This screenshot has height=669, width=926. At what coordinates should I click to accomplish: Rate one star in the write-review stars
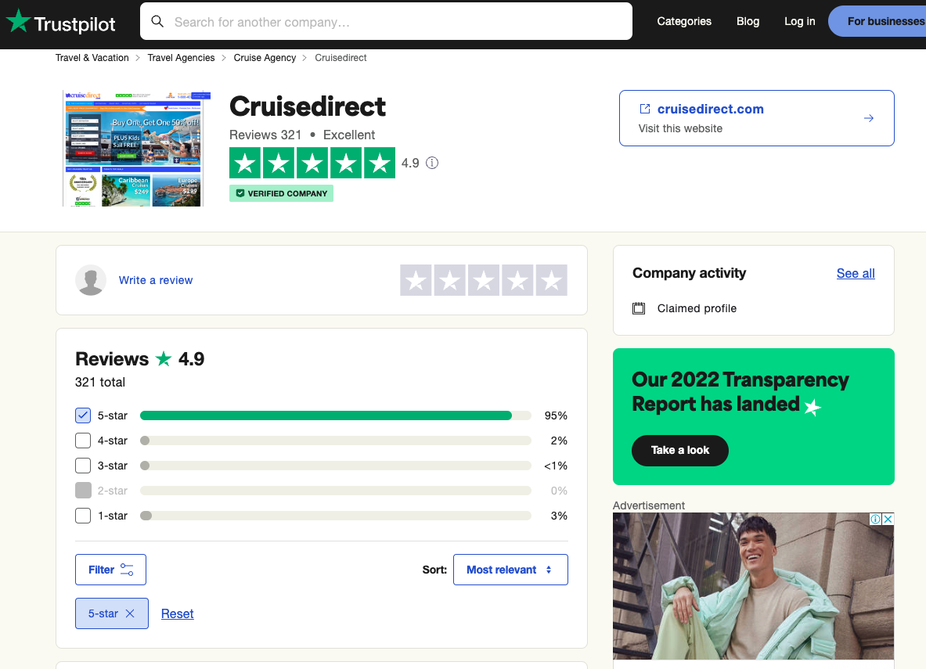pos(416,280)
